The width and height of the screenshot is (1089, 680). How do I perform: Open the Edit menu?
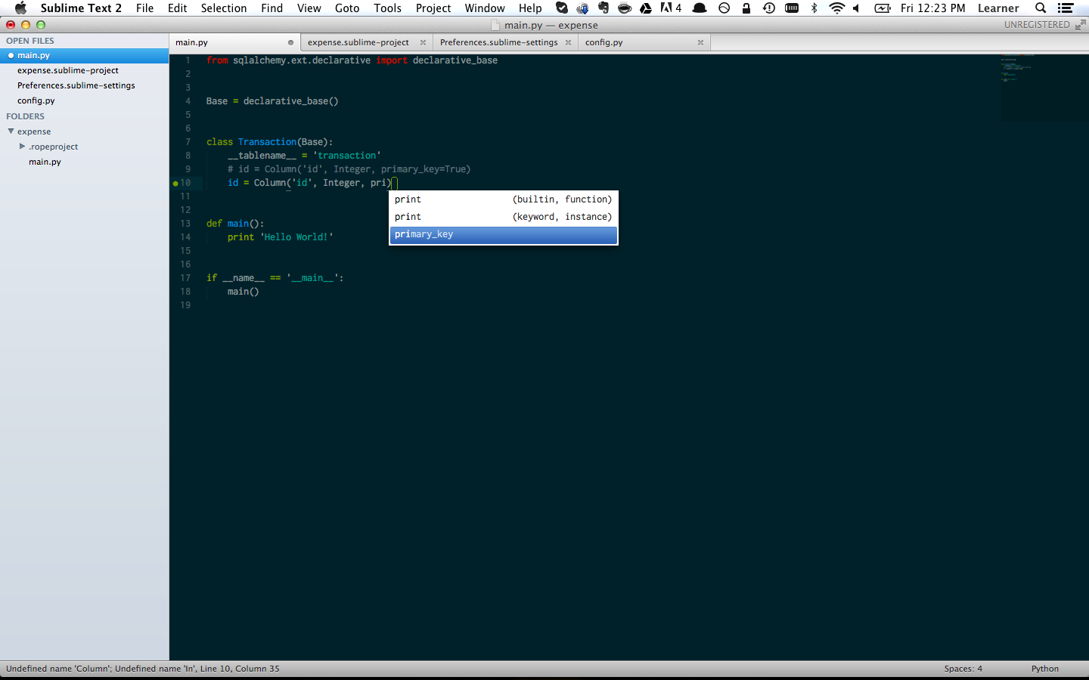point(178,8)
